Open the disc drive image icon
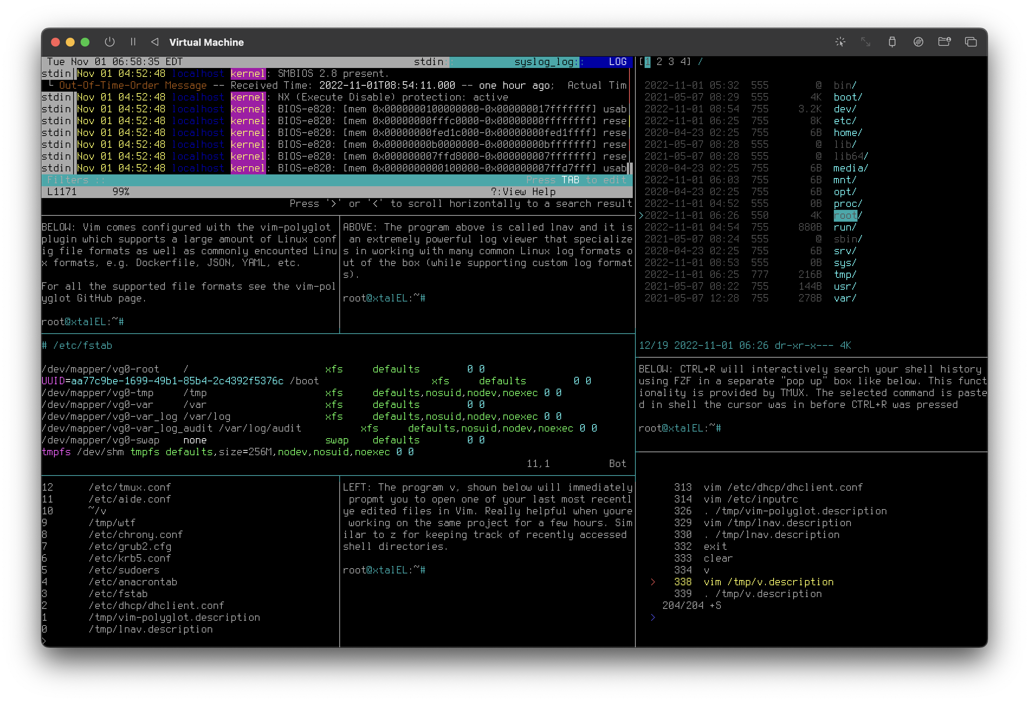The image size is (1029, 702). [918, 42]
